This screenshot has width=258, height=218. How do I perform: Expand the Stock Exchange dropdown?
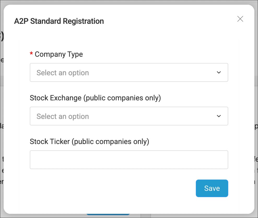coord(129,116)
